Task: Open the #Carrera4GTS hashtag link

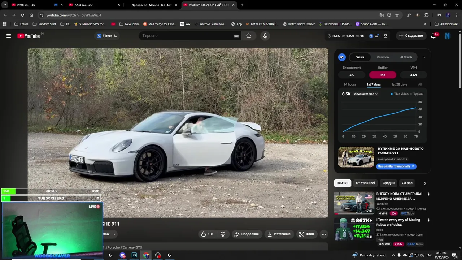Action: 131,247
